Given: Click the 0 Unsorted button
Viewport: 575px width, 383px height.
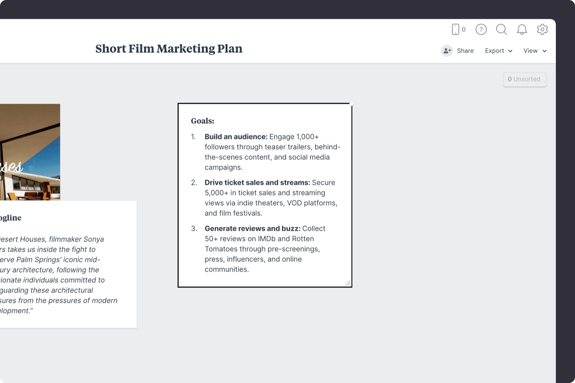Looking at the screenshot, I should (x=525, y=79).
